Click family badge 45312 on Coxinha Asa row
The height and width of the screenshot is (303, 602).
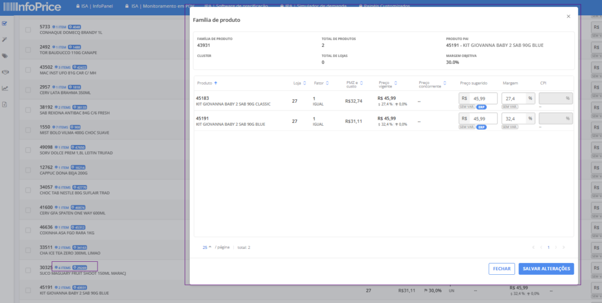point(78,227)
